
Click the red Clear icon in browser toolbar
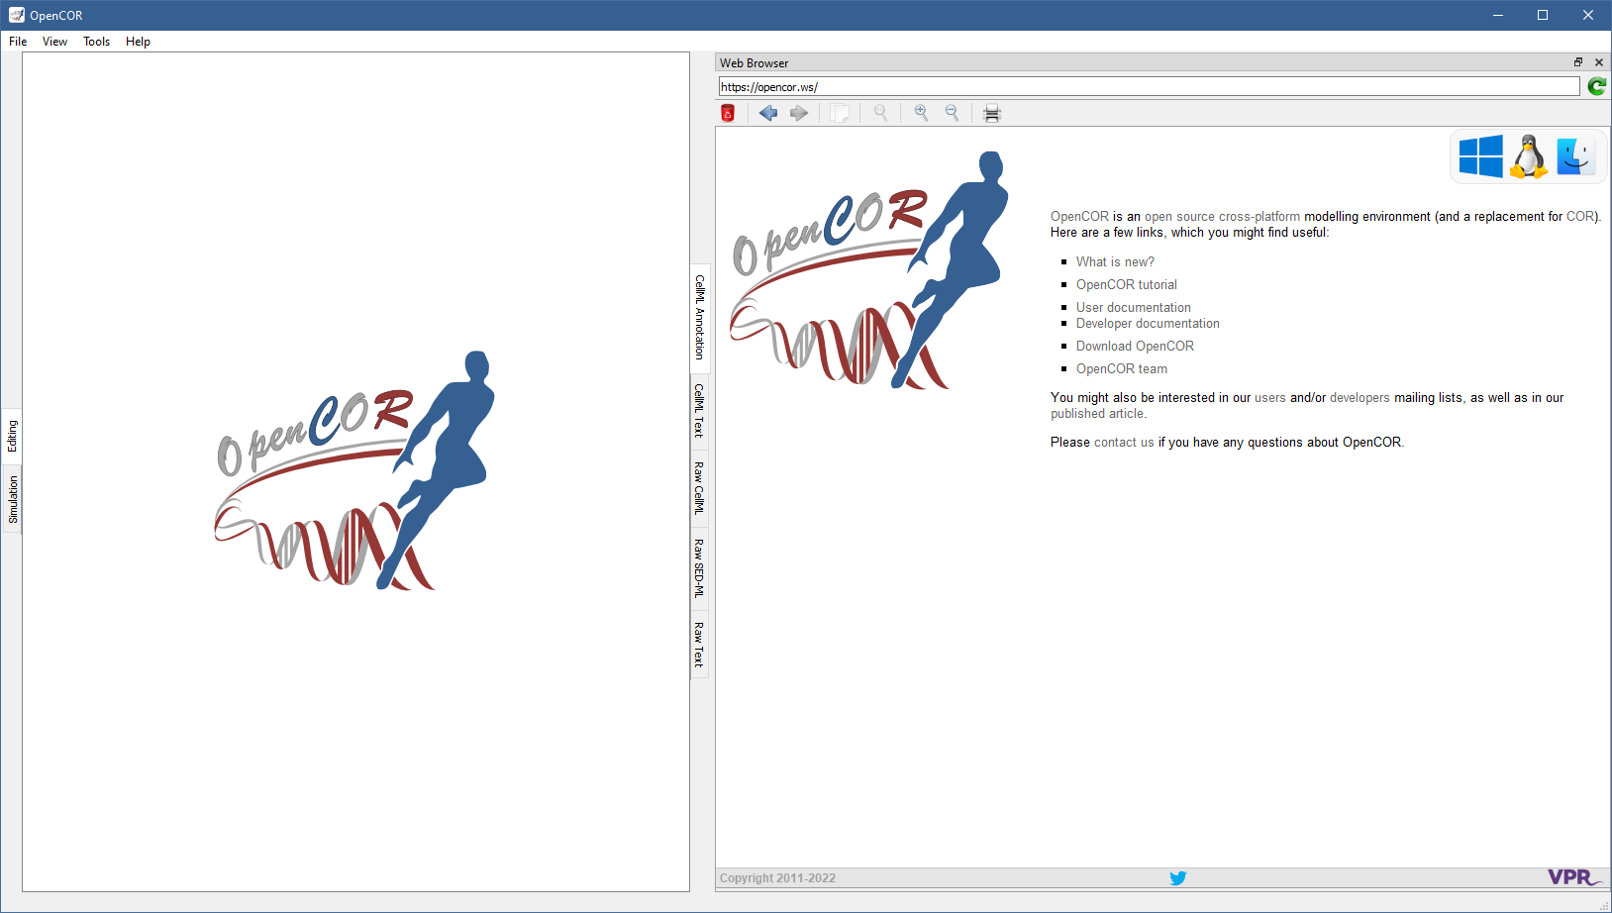coord(728,113)
